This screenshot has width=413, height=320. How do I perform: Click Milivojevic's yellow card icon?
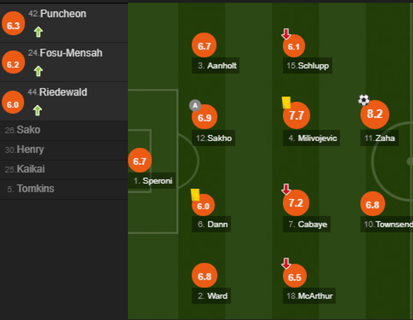click(286, 103)
